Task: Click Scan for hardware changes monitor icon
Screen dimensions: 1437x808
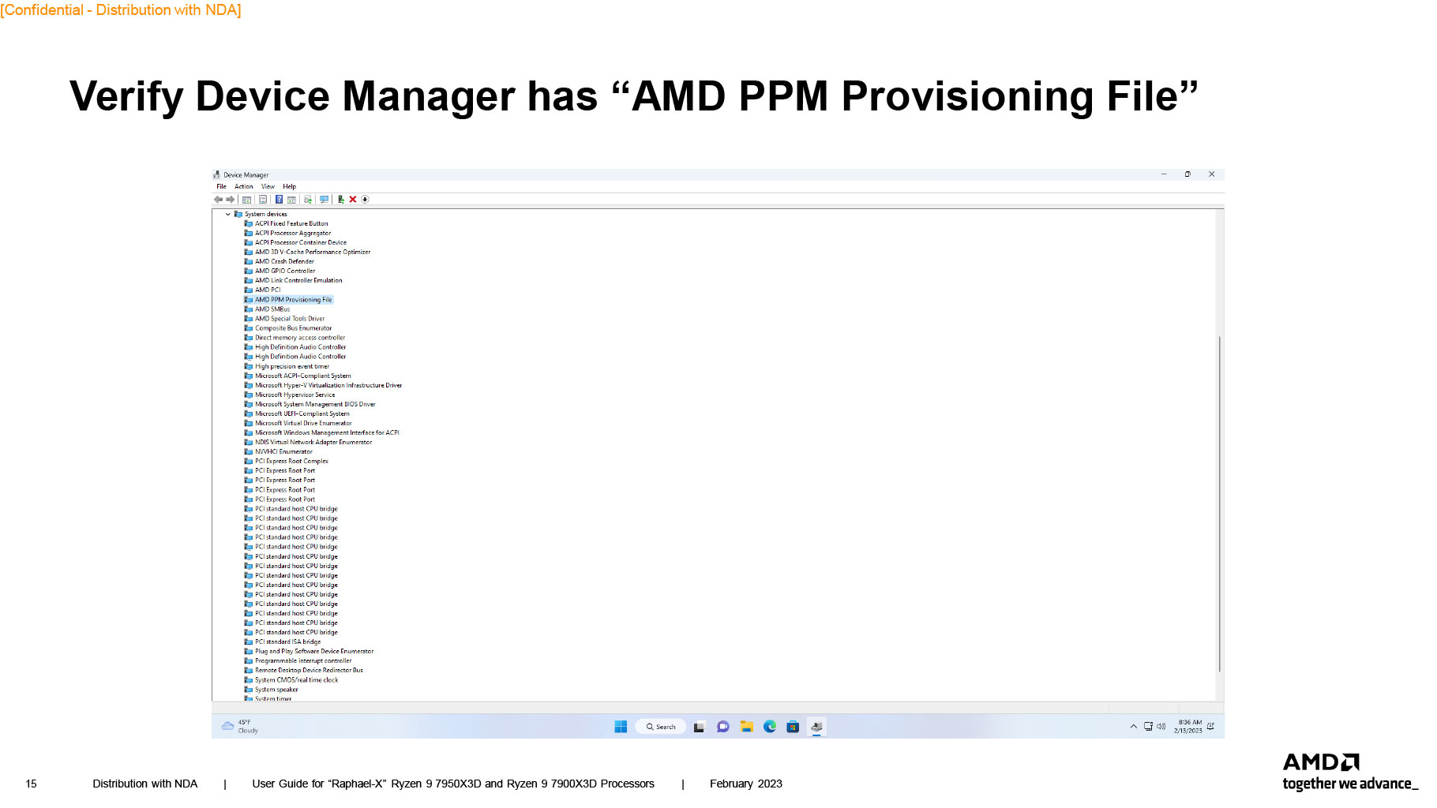Action: tap(324, 200)
